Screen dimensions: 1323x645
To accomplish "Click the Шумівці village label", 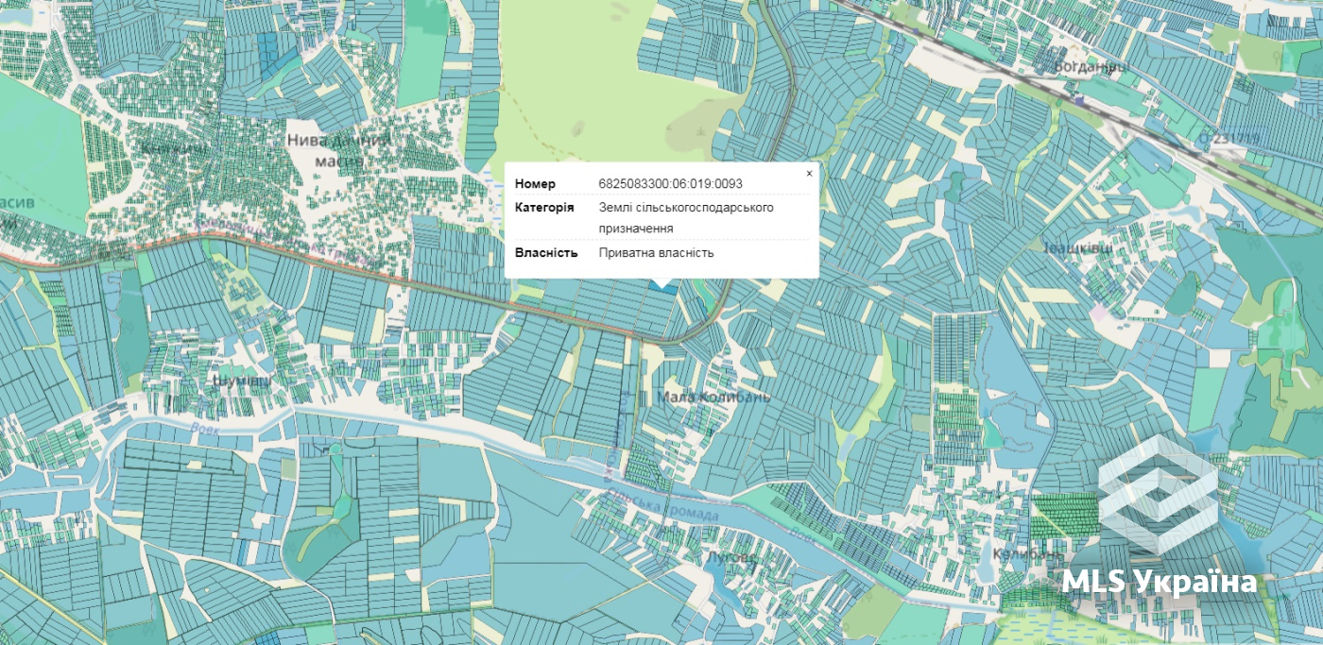I will click(243, 381).
